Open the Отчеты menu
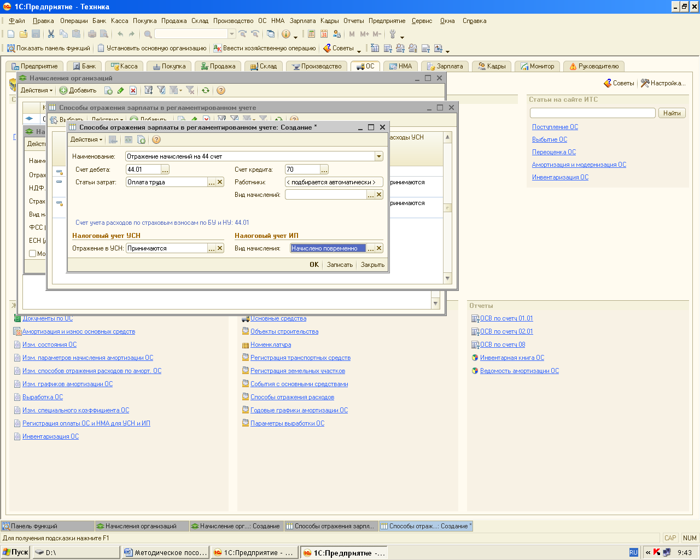This screenshot has width=700, height=560. 353,21
